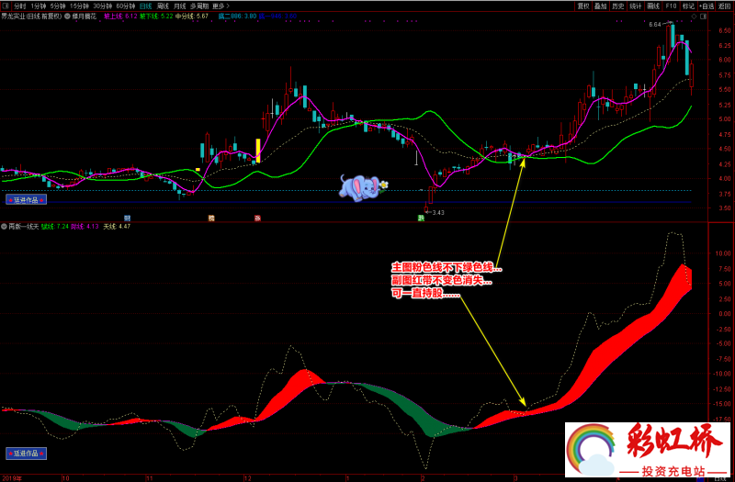Image resolution: width=735 pixels, height=482 pixels.
Task: Open main chart indicator dropdown beside 缘月摘花
Action: coord(67,16)
